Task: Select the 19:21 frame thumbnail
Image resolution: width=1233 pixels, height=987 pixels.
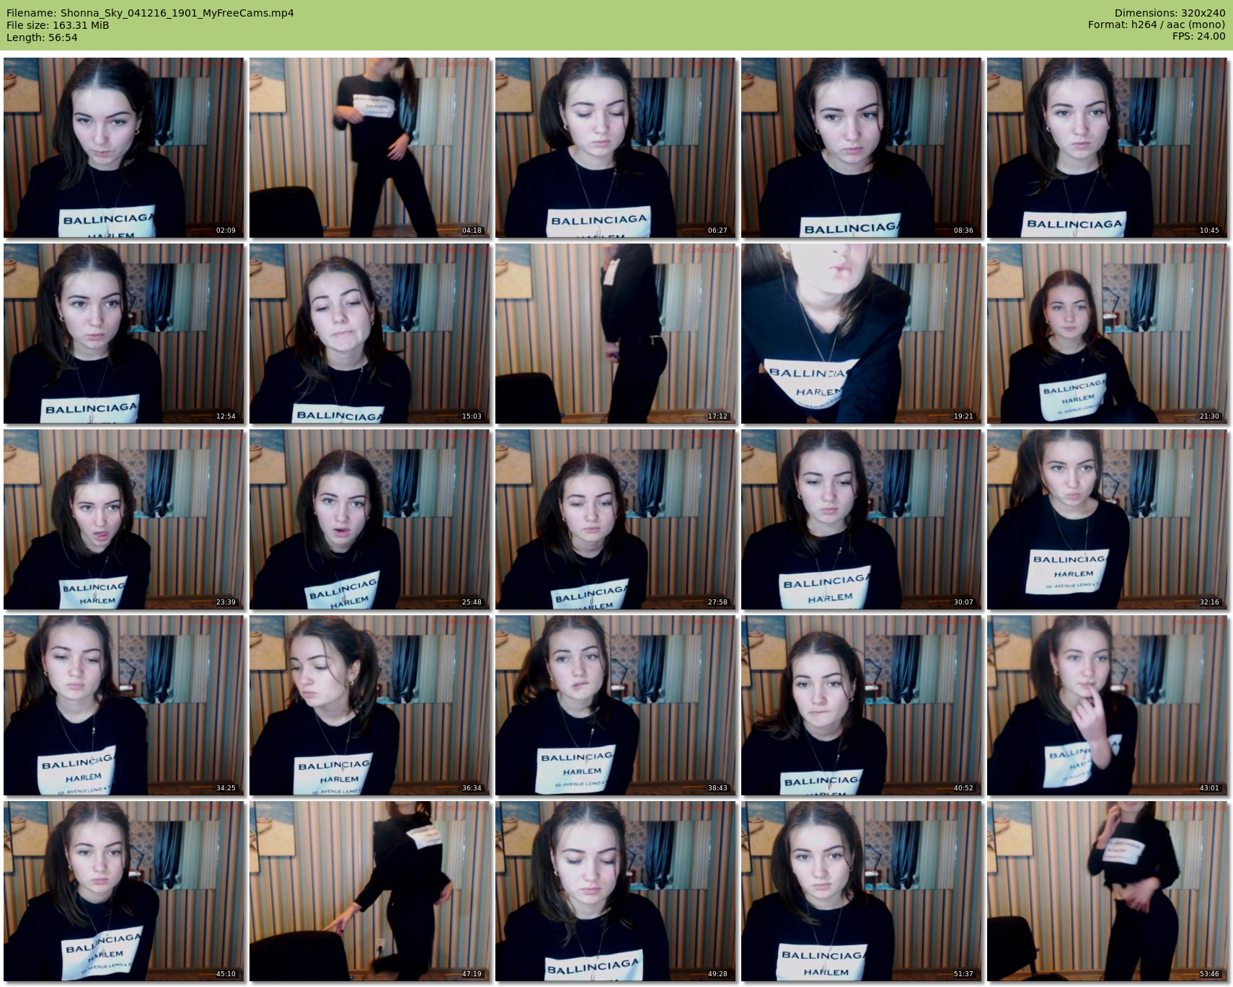Action: click(x=861, y=334)
